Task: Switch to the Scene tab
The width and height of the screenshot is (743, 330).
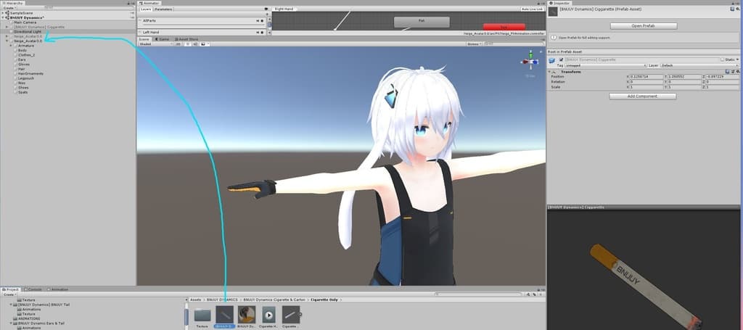Action: (x=144, y=39)
